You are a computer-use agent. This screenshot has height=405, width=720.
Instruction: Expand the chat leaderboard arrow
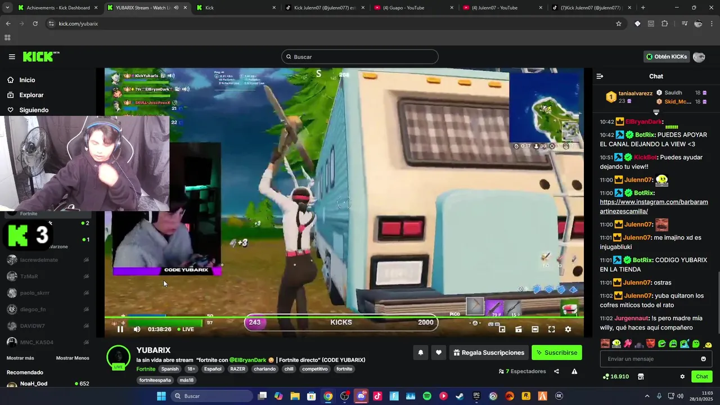click(x=656, y=112)
